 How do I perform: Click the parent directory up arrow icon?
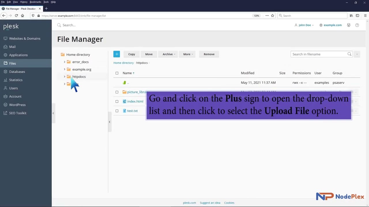tap(125, 83)
